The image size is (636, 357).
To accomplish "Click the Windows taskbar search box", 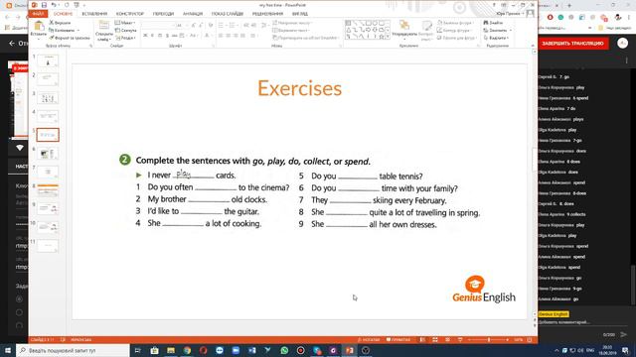I will [73, 350].
